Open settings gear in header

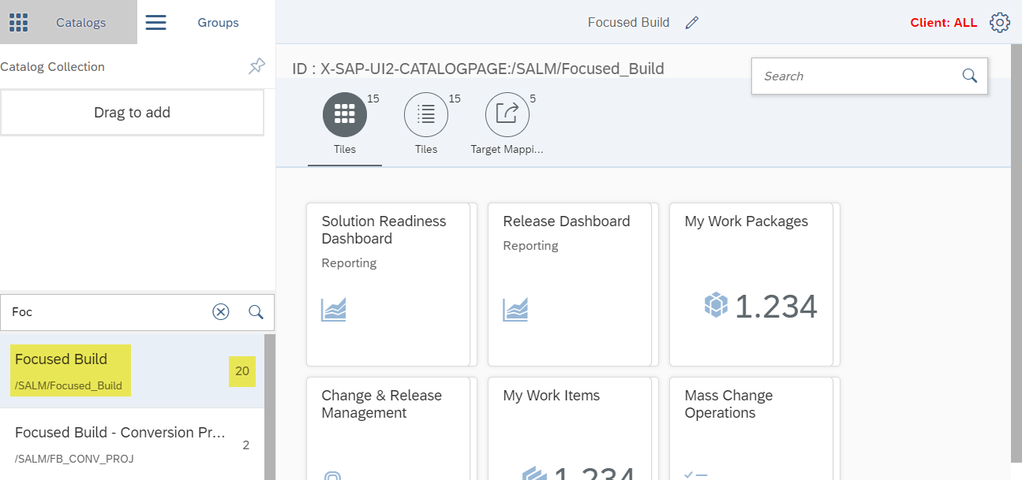click(x=1000, y=22)
